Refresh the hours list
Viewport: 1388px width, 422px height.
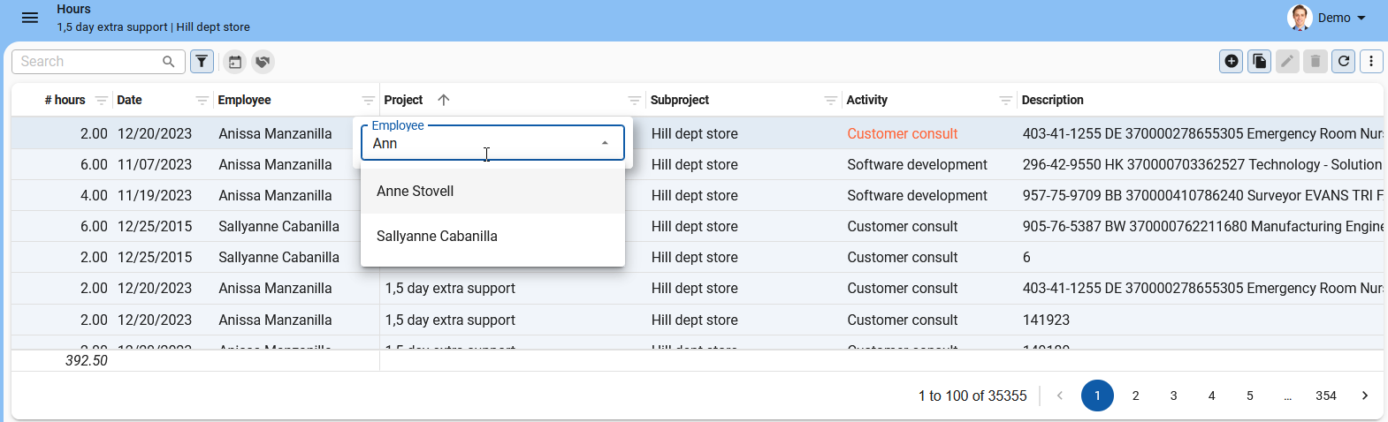tap(1343, 61)
